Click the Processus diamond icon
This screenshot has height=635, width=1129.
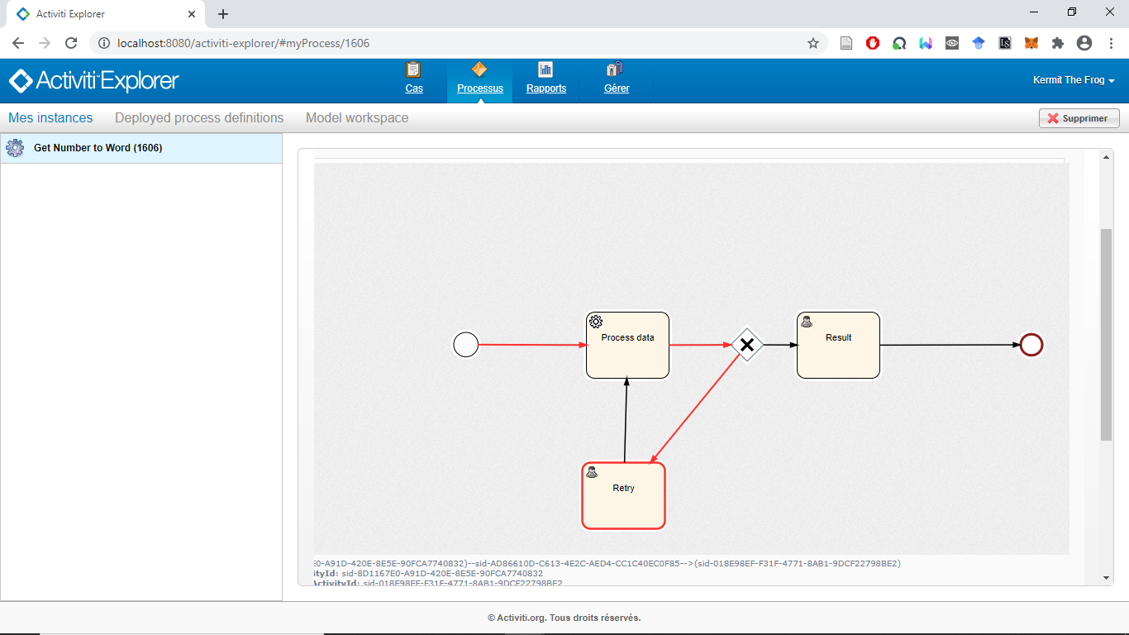coord(479,70)
